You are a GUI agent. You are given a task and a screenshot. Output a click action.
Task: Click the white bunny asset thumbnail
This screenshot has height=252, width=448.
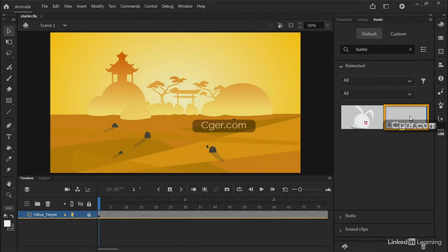point(362,117)
